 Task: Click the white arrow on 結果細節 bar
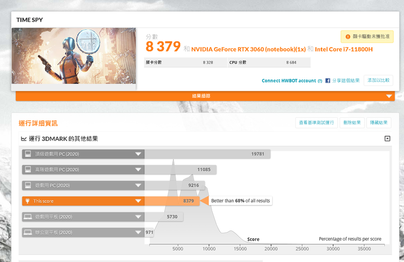tap(389, 96)
